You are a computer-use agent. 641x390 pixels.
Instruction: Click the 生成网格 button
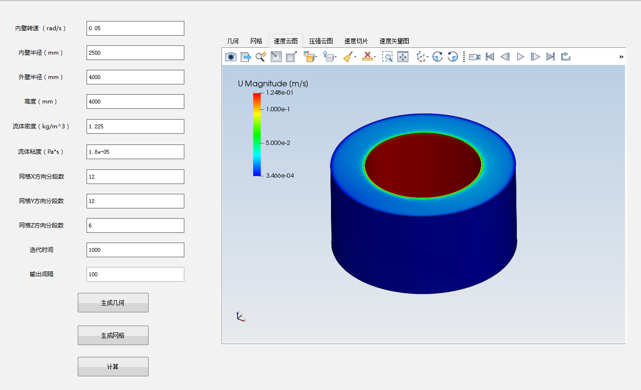113,335
